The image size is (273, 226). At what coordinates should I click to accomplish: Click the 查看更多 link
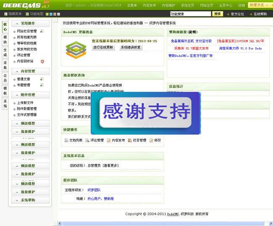tap(111, 166)
